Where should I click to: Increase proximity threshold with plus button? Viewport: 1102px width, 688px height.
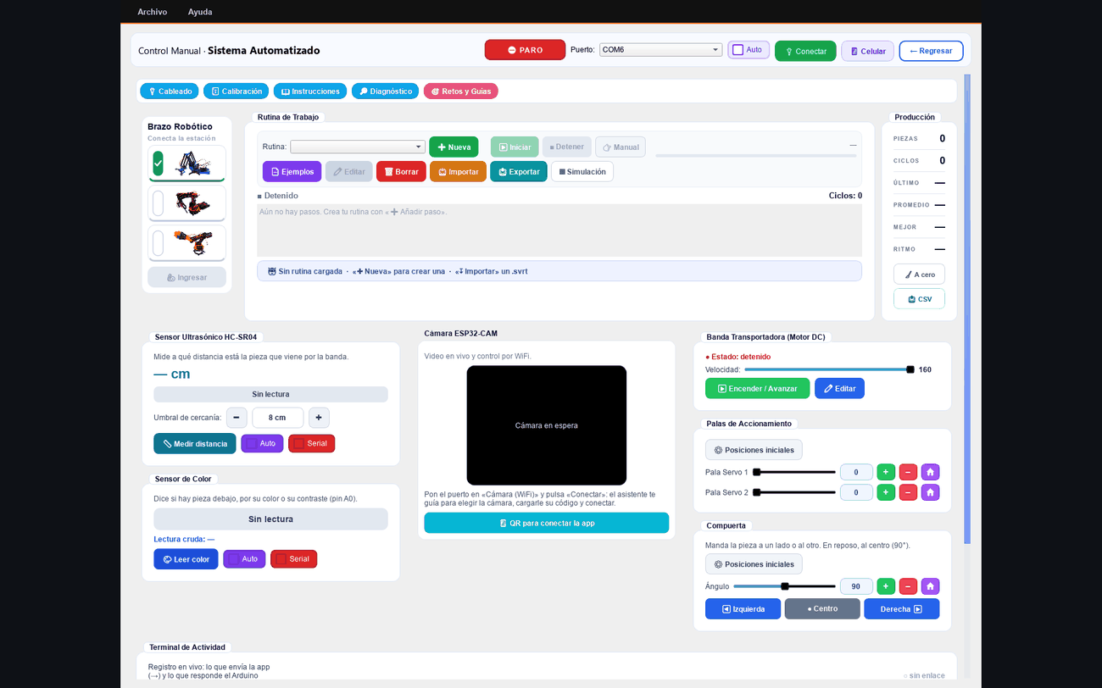(x=319, y=417)
